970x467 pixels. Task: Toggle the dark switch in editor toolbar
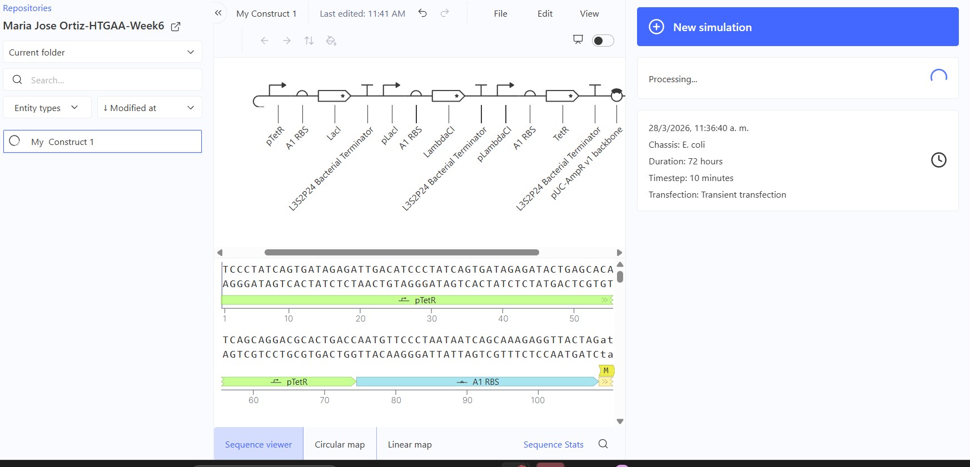point(603,41)
